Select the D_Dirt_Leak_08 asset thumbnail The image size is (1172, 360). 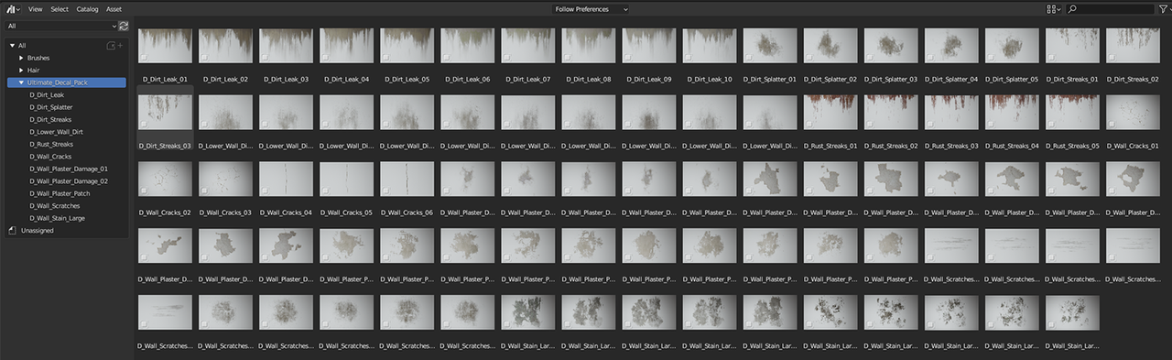(x=588, y=46)
